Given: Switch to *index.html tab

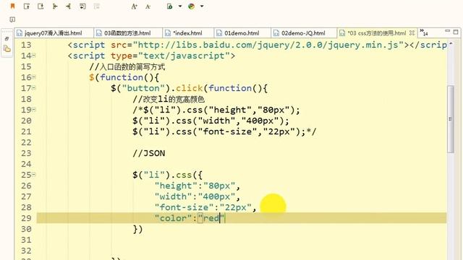Looking at the screenshot, I should coord(188,33).
